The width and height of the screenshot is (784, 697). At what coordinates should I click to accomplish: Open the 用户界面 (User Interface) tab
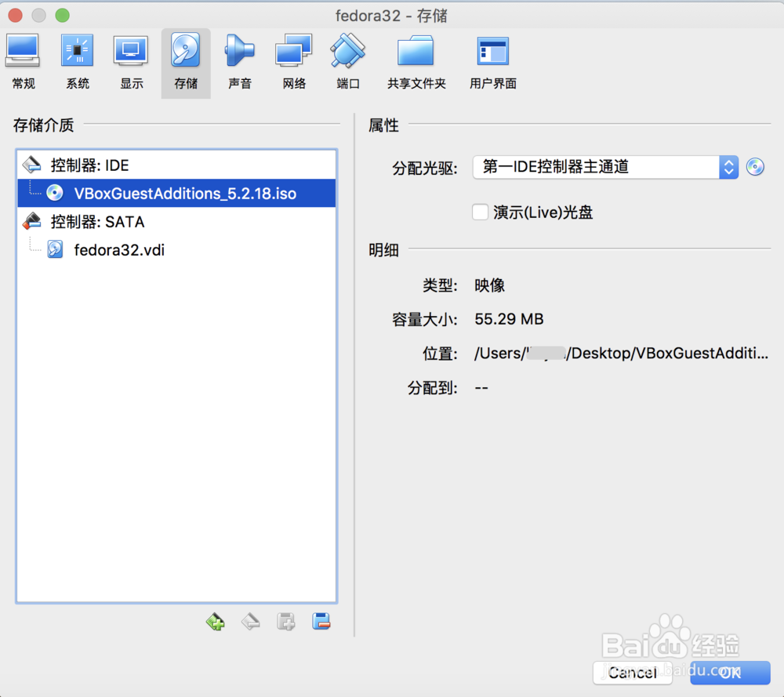tap(493, 63)
